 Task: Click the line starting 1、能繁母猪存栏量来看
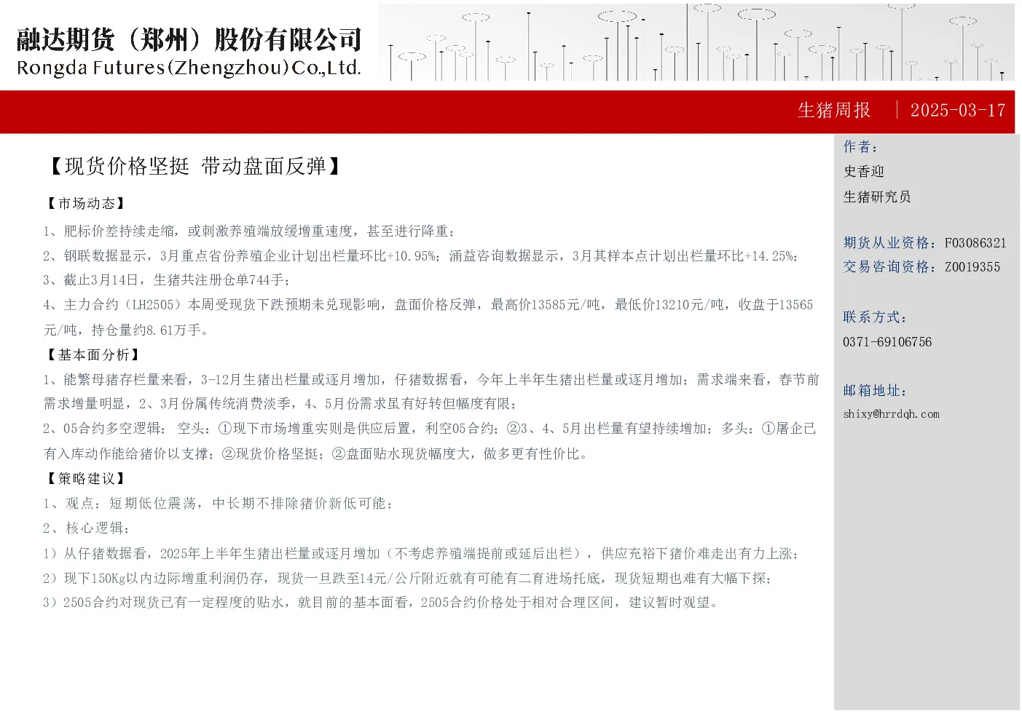click(x=431, y=379)
